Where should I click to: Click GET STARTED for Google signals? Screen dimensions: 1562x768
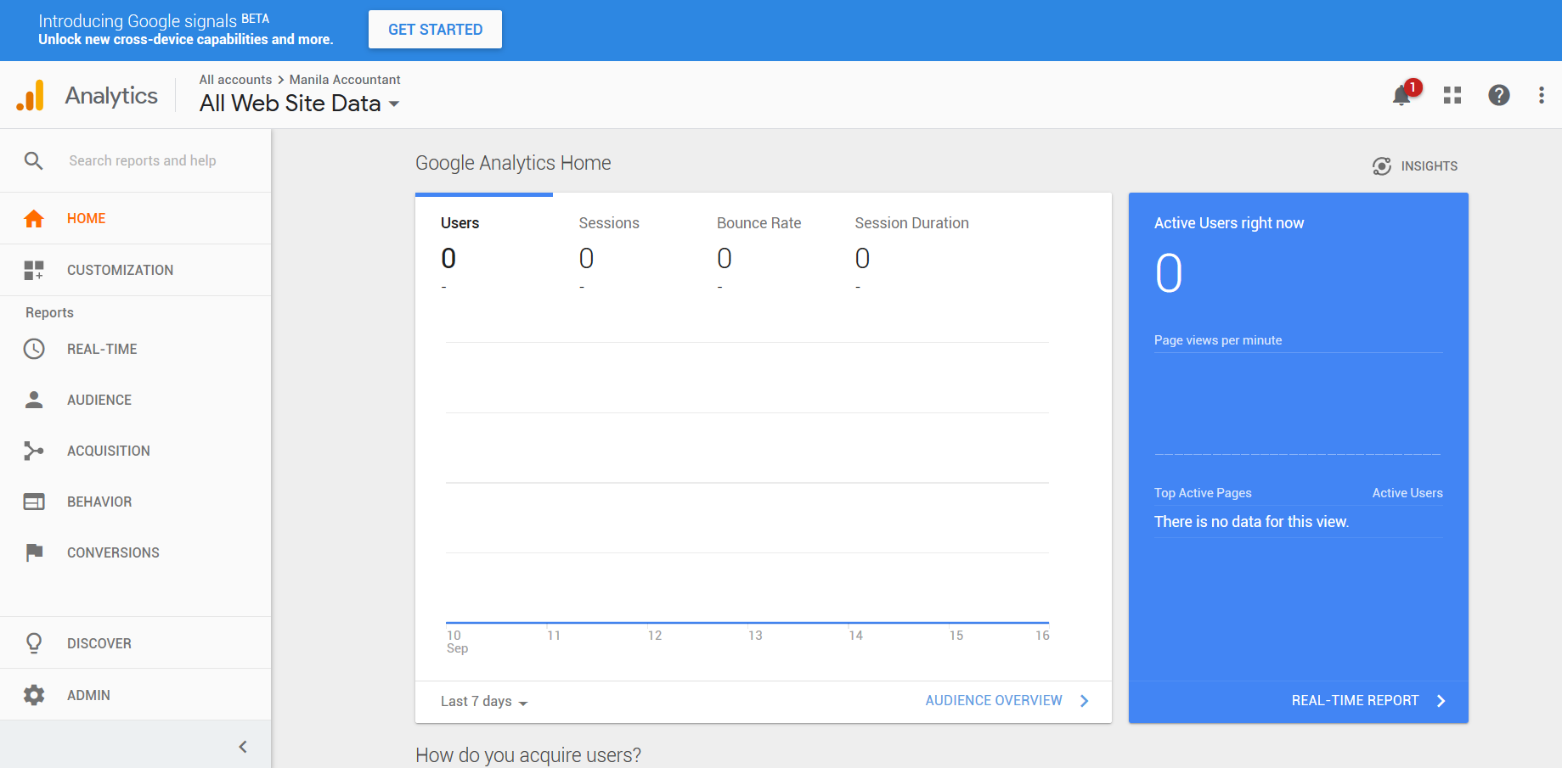point(434,29)
